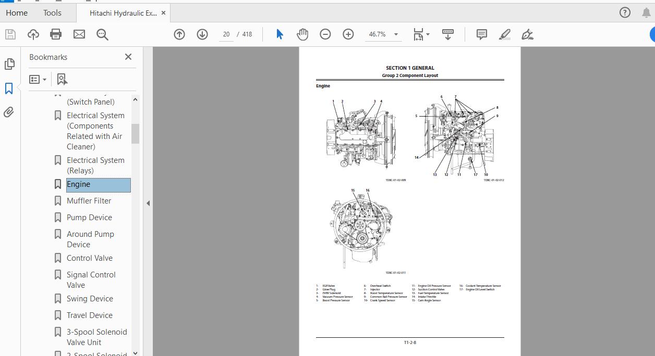Open the Find text magnifier icon
This screenshot has height=356, width=655.
point(102,34)
